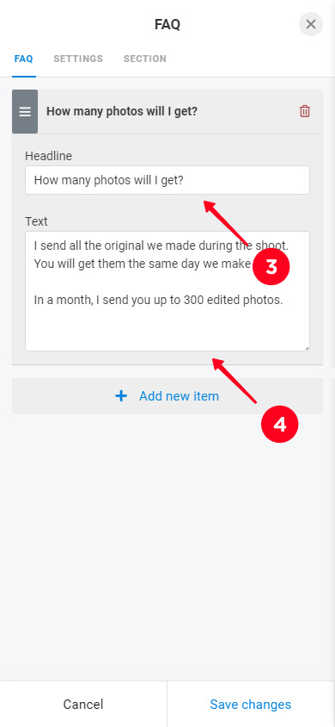Click the drag handle hamburger icon
The image size is (335, 727).
point(25,112)
